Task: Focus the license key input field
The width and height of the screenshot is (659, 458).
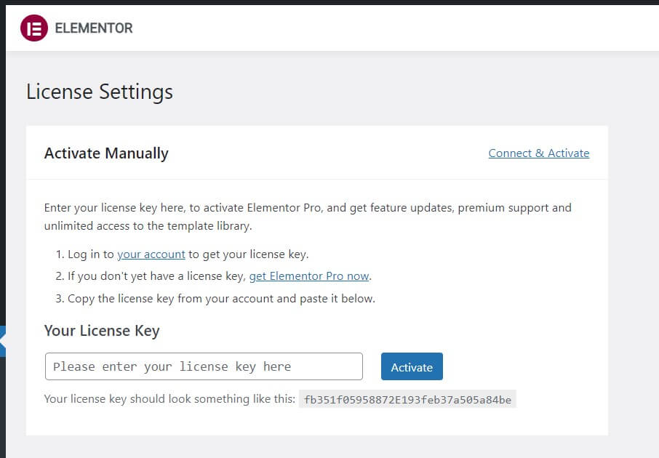Action: (x=204, y=366)
